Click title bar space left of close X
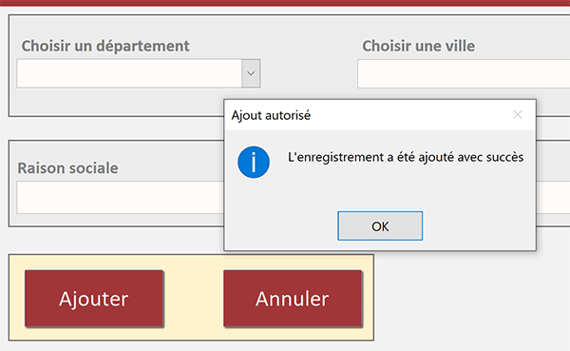This screenshot has height=351, width=570. coord(410,115)
